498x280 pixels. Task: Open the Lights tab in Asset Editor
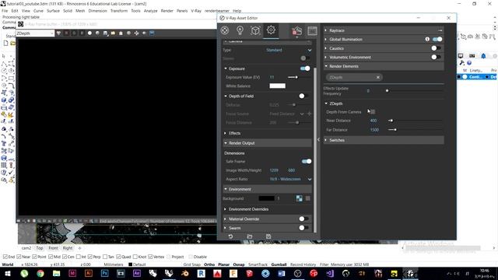240,30
